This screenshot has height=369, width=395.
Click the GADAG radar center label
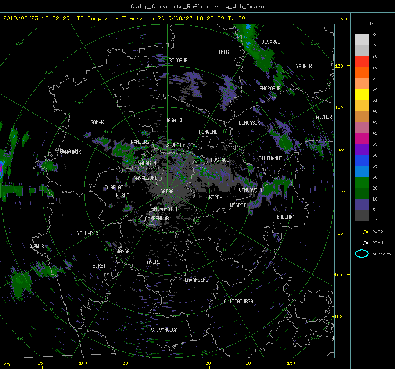pos(167,191)
